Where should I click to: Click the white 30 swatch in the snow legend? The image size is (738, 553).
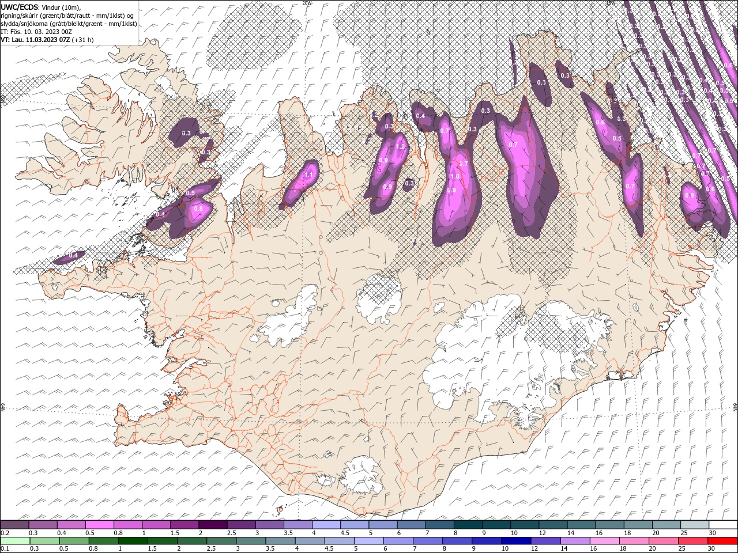[724, 525]
